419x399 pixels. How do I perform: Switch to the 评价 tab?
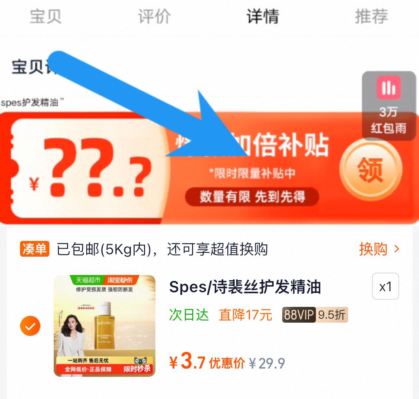click(x=154, y=16)
